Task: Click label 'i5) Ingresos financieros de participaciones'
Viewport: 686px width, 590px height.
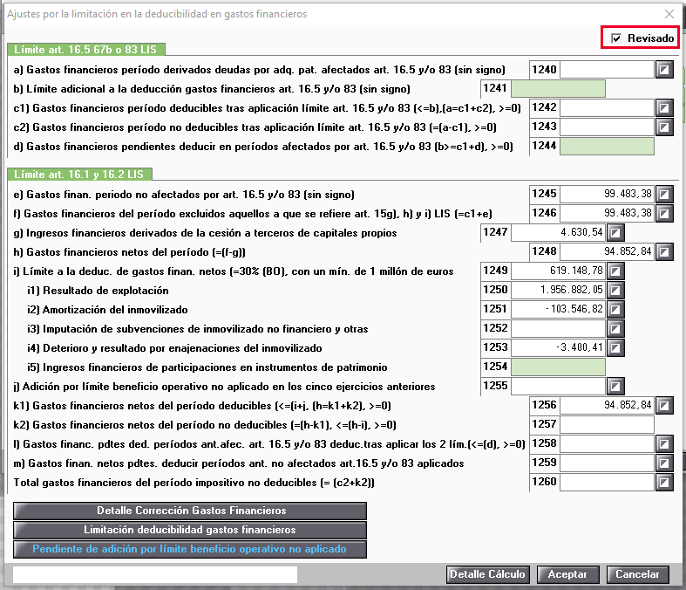Action: 207,367
